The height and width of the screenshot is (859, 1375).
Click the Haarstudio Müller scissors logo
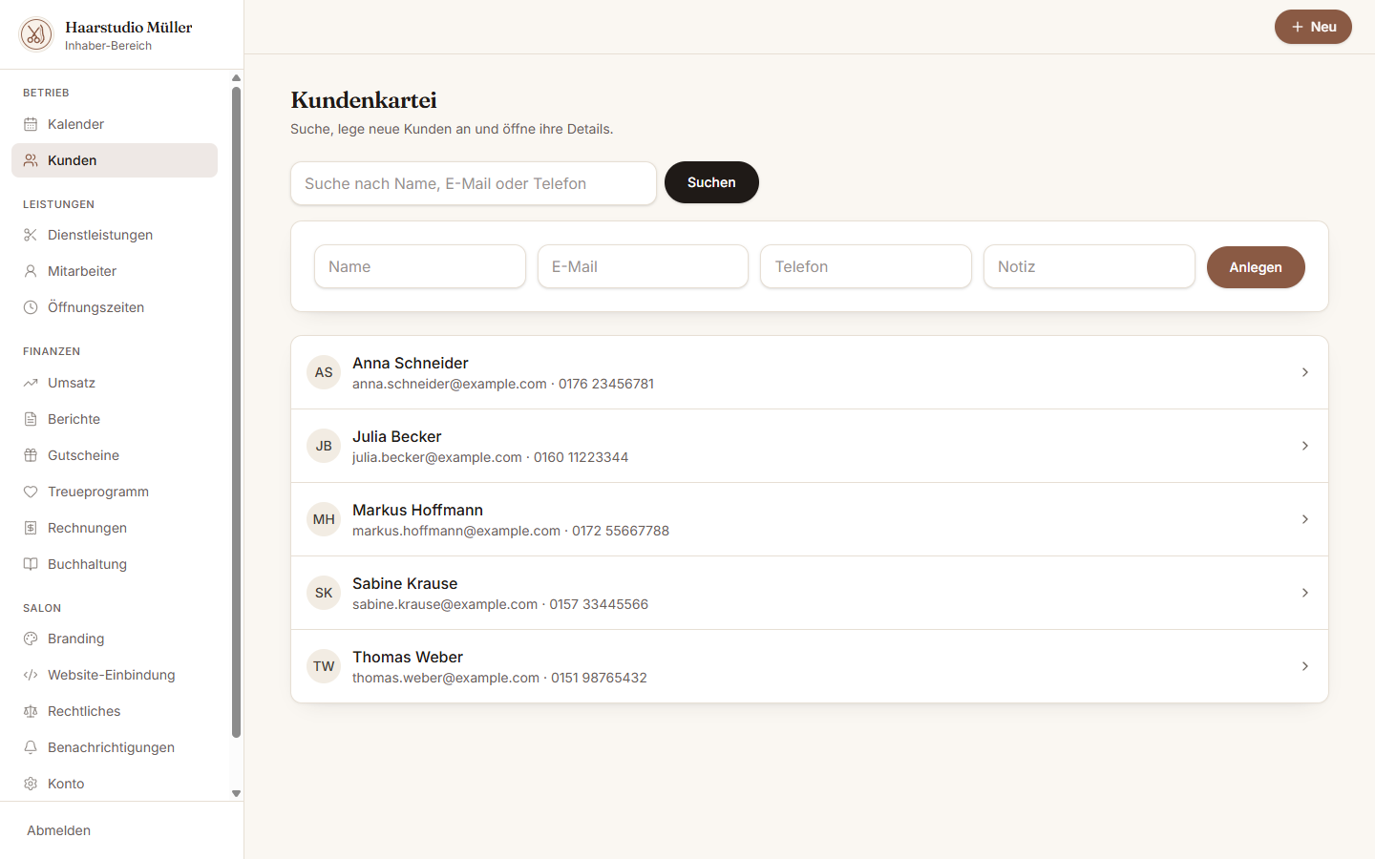point(36,35)
